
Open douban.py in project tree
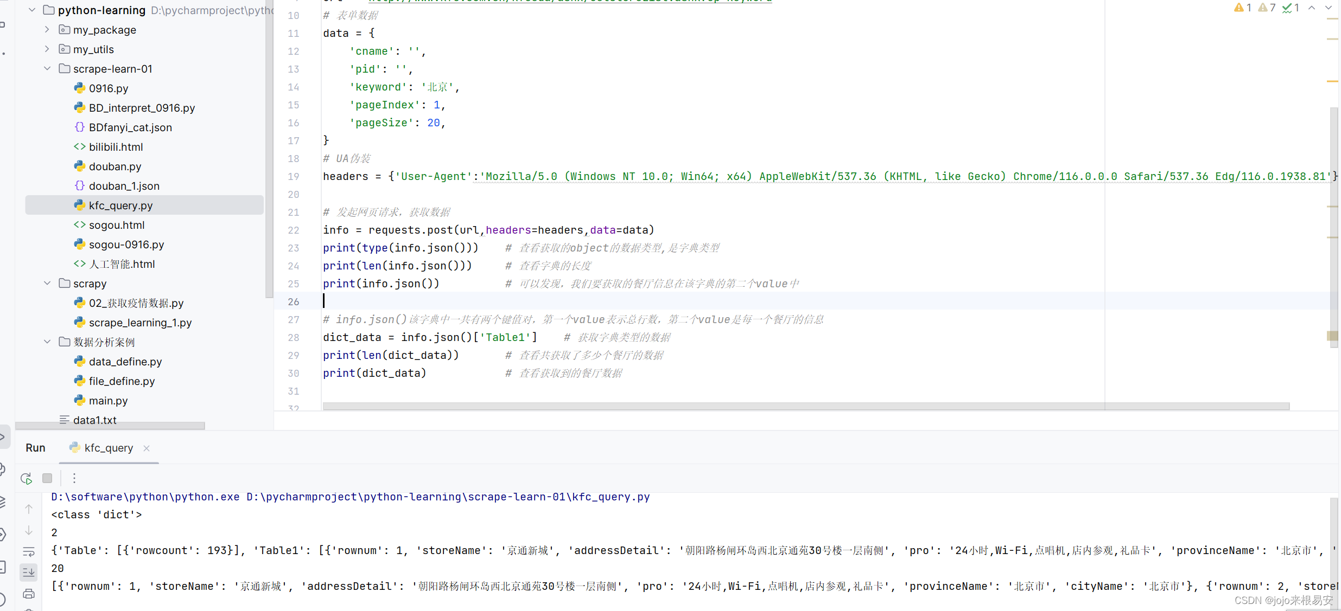pyautogui.click(x=115, y=166)
